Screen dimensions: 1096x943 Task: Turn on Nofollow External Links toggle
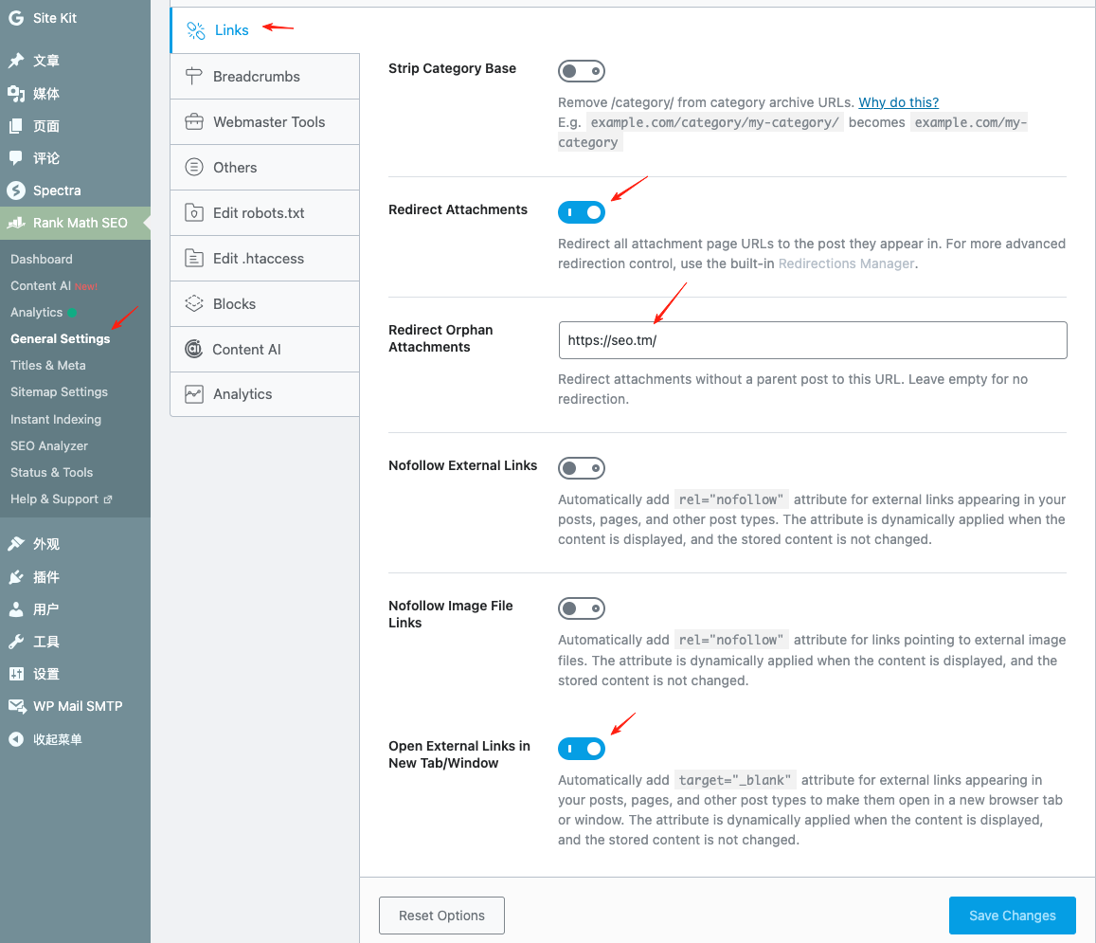tap(582, 468)
